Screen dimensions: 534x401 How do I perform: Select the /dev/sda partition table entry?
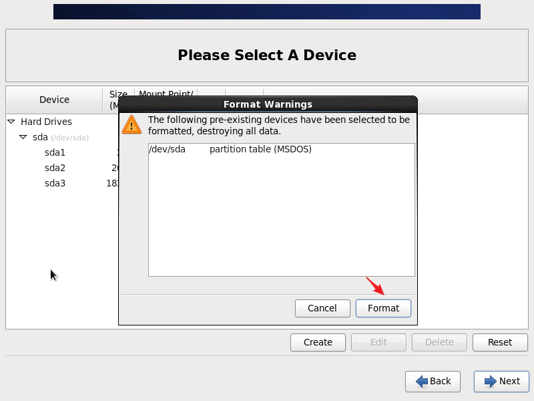click(x=230, y=149)
